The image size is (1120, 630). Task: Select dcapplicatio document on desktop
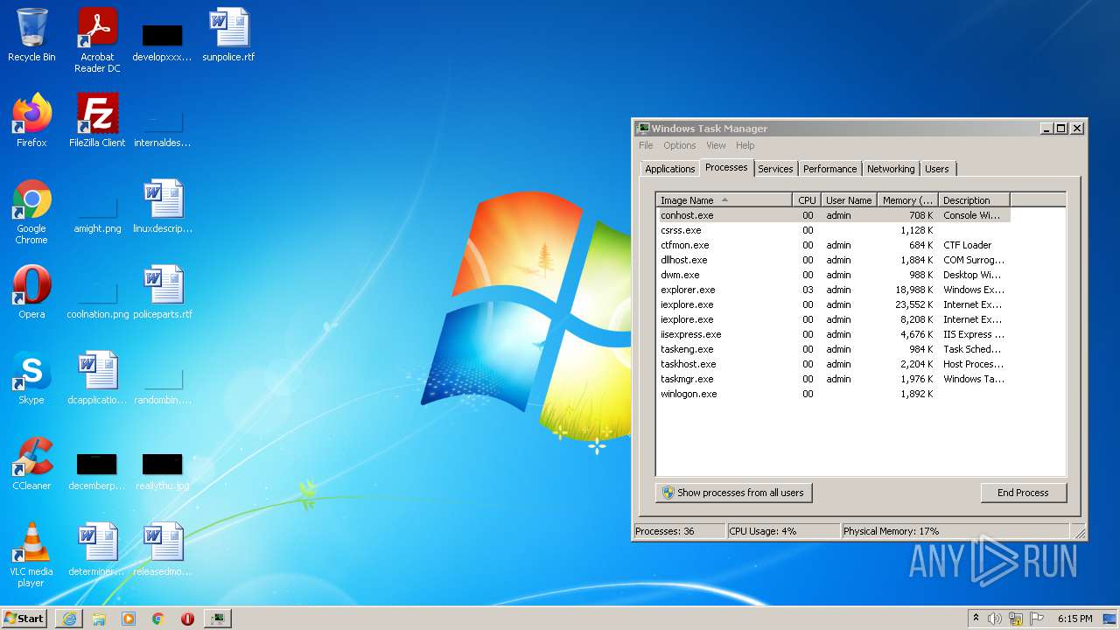point(97,378)
